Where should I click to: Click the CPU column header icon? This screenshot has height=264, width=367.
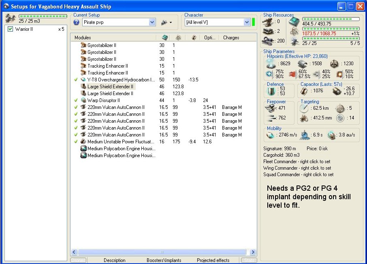click(x=165, y=37)
